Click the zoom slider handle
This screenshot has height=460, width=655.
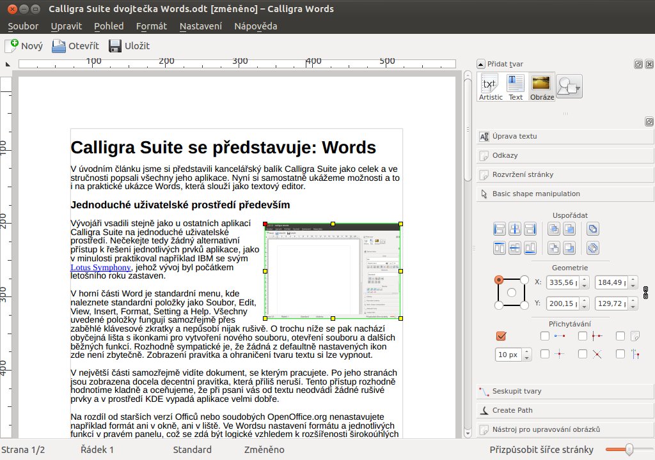(x=629, y=449)
